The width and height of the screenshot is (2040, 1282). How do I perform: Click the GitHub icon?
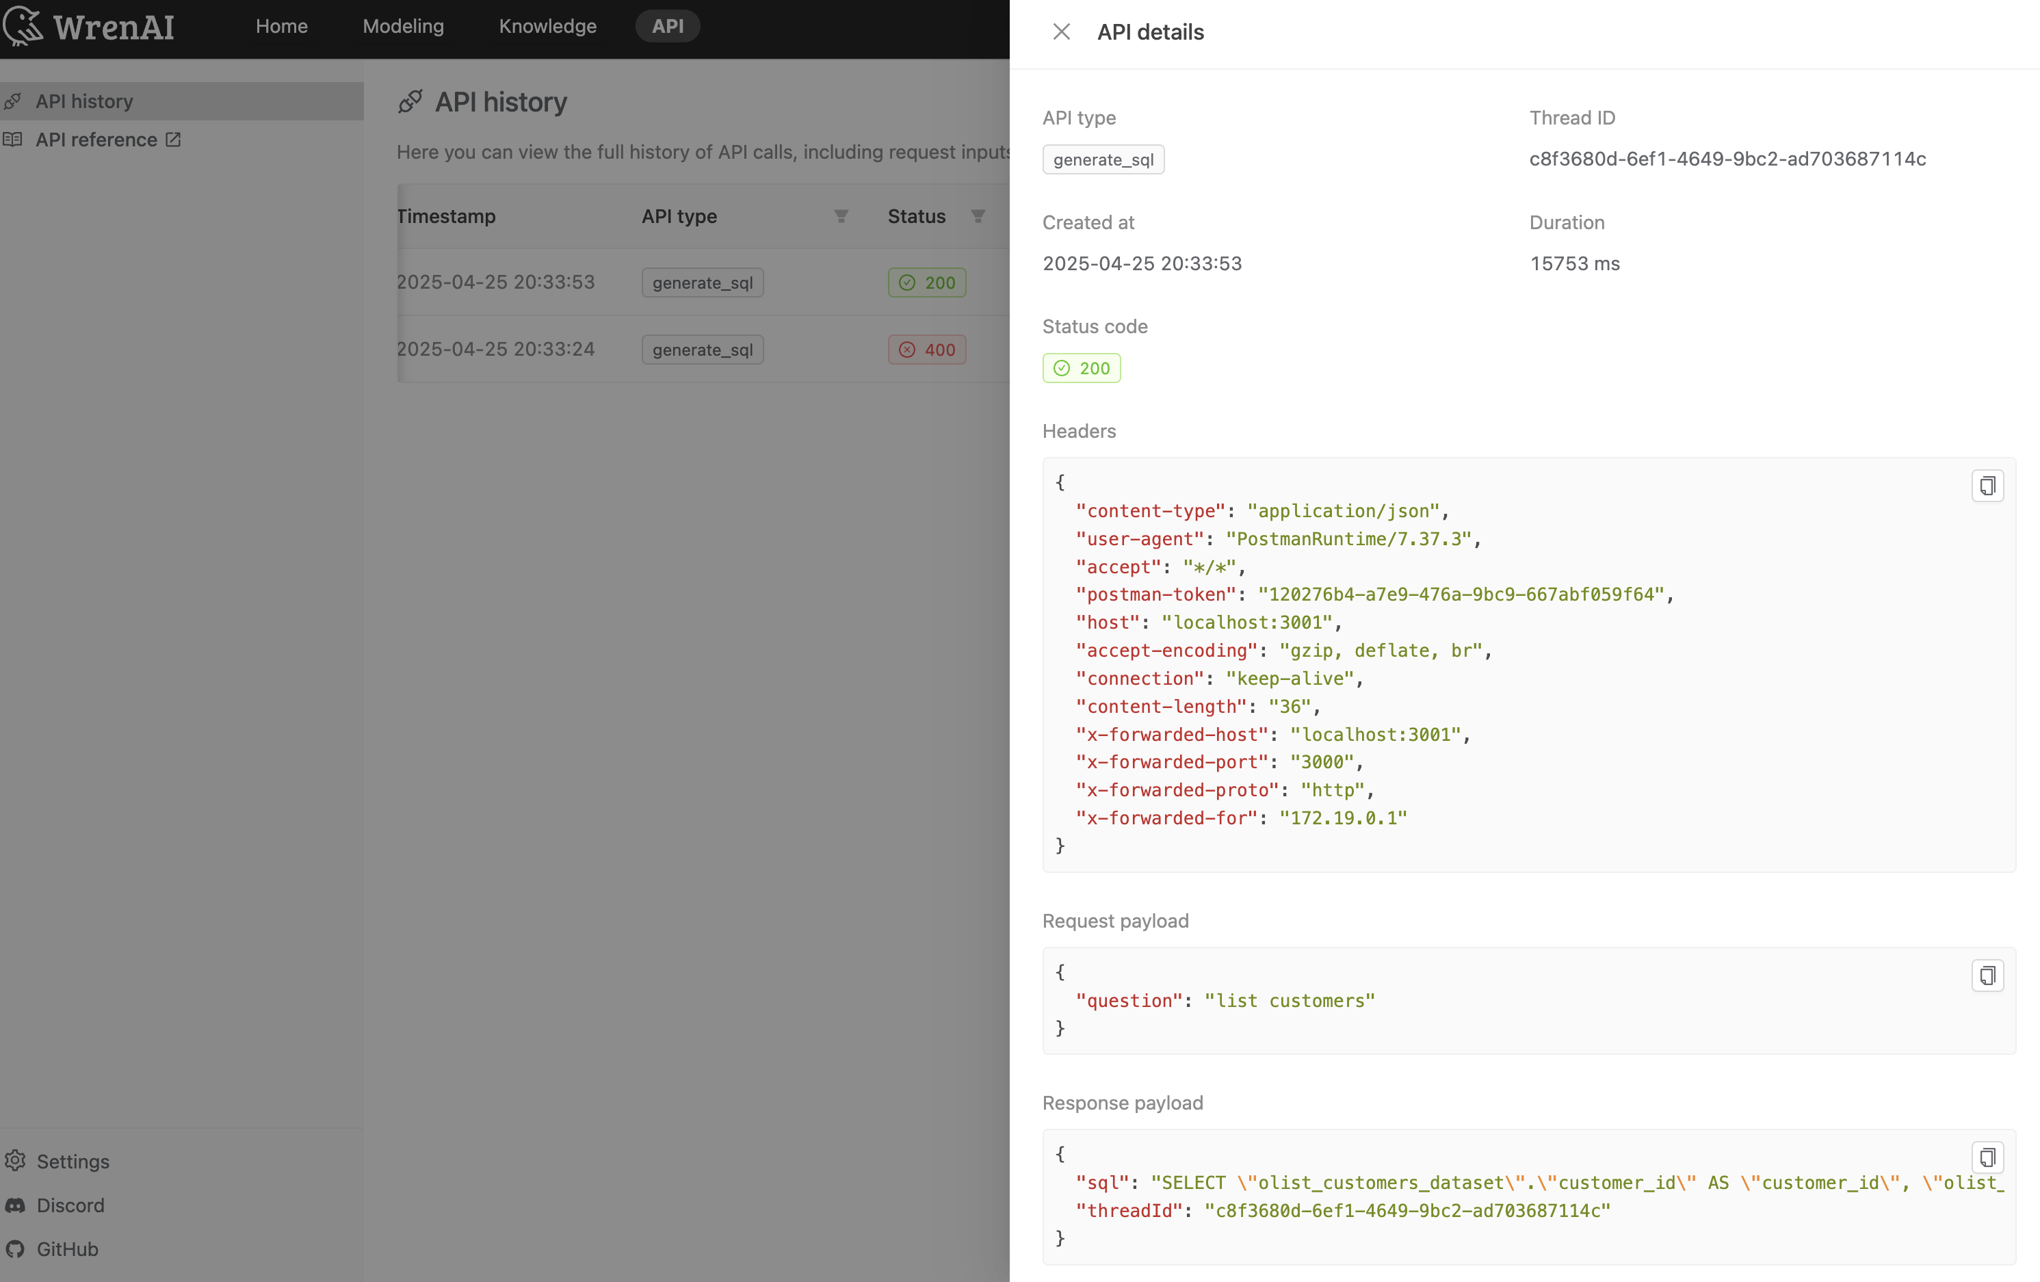[x=15, y=1249]
